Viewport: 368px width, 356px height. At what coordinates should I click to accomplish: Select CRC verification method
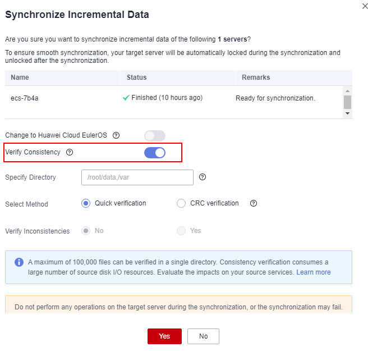pos(181,203)
